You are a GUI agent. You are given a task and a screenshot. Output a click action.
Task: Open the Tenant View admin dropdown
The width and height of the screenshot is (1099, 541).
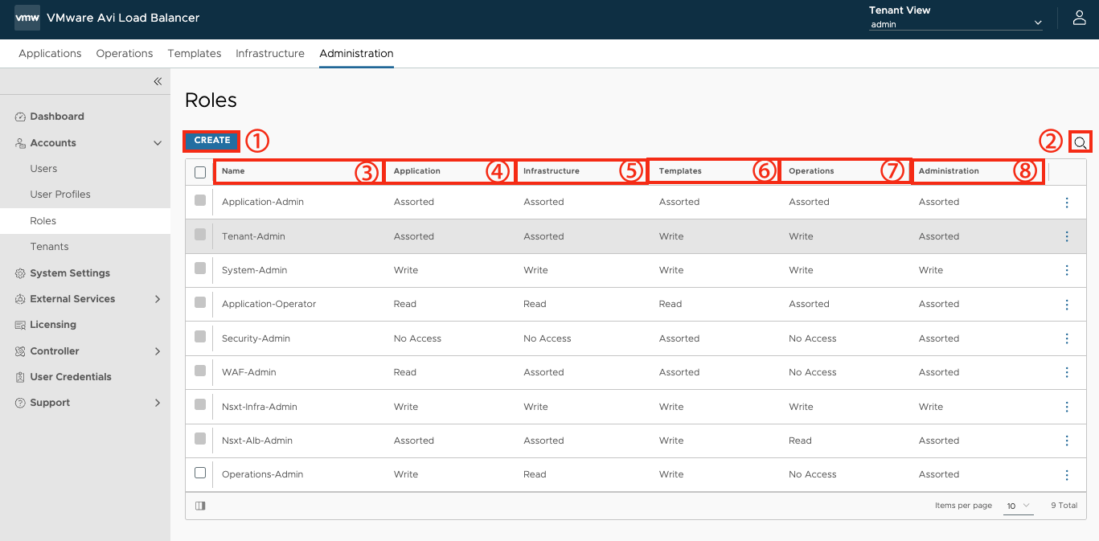click(956, 24)
